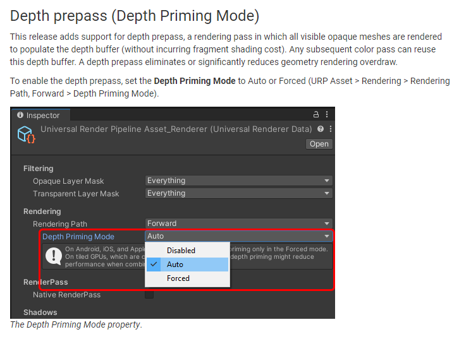Enable the Native RenderPass checkbox

tap(149, 295)
